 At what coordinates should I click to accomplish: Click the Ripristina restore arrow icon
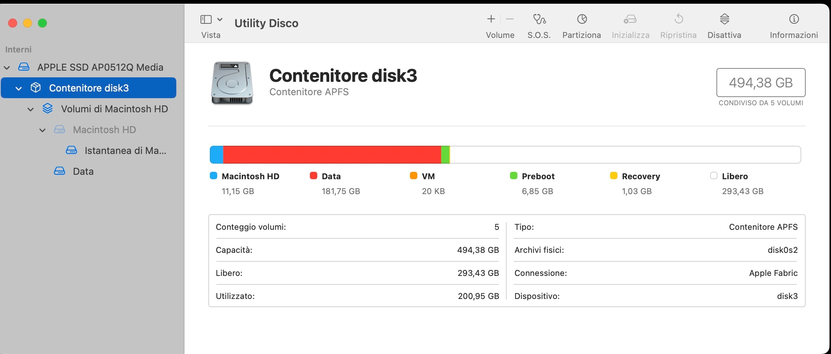tap(678, 19)
